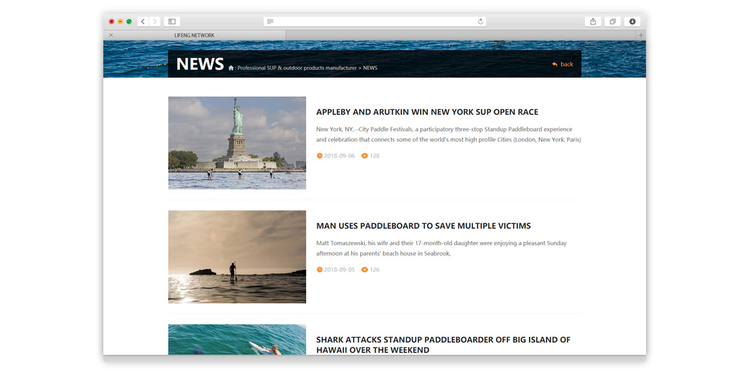Open the share menu icon

tap(592, 21)
